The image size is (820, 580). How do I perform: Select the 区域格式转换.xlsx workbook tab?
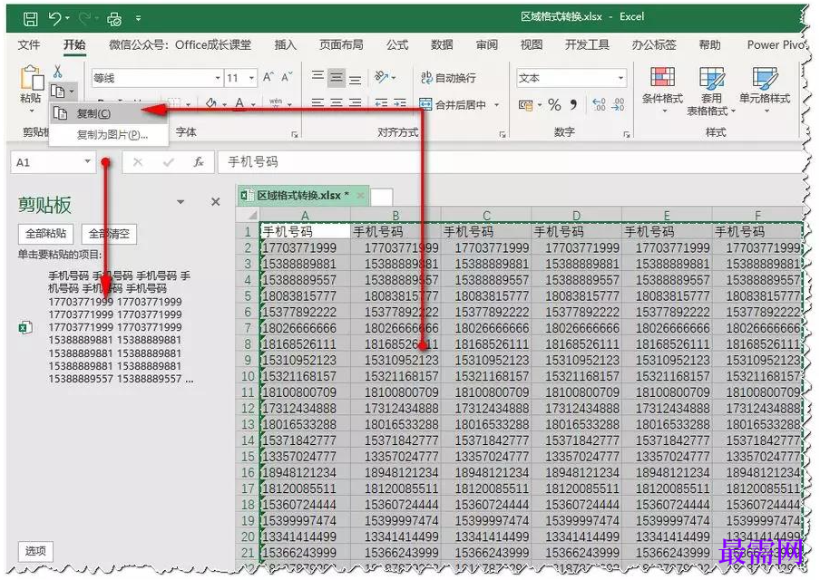coord(302,196)
